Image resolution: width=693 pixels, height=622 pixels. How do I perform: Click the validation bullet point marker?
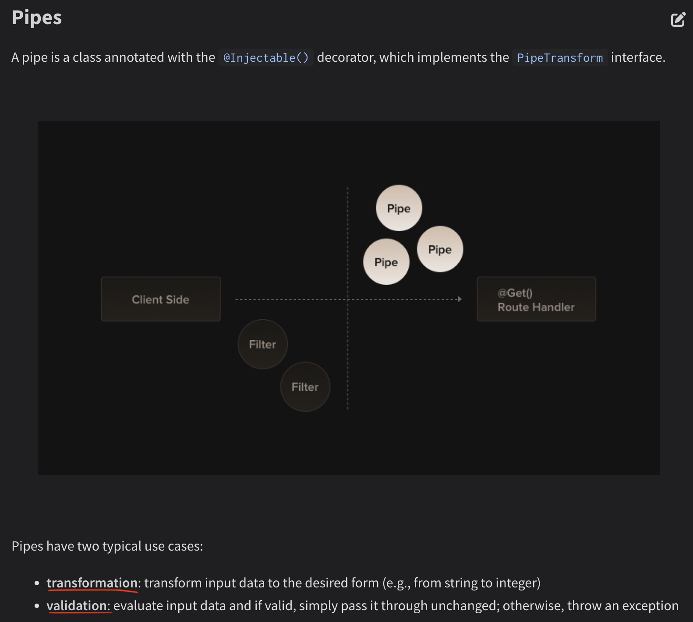click(x=37, y=606)
